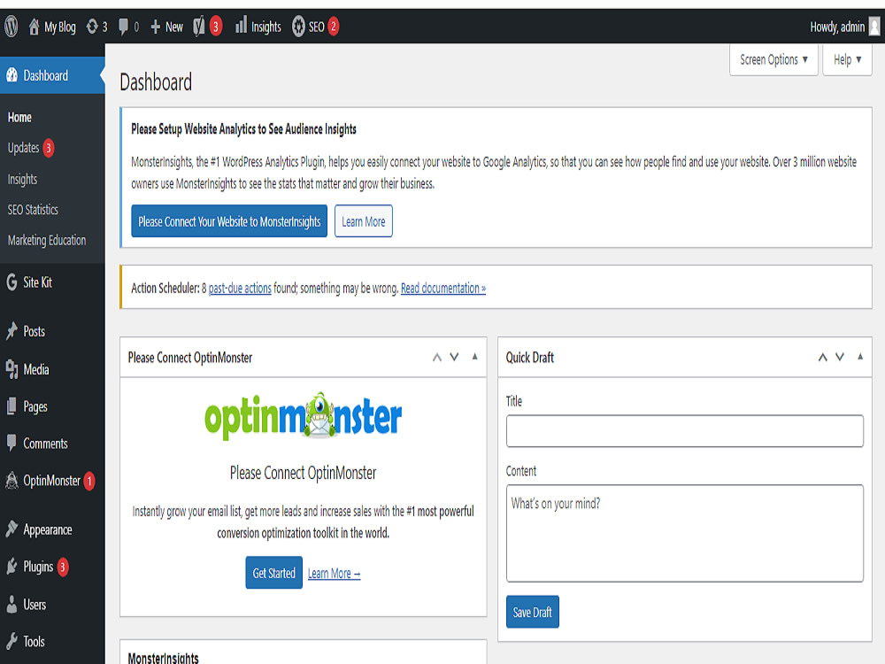Click the New plus icon

156,27
